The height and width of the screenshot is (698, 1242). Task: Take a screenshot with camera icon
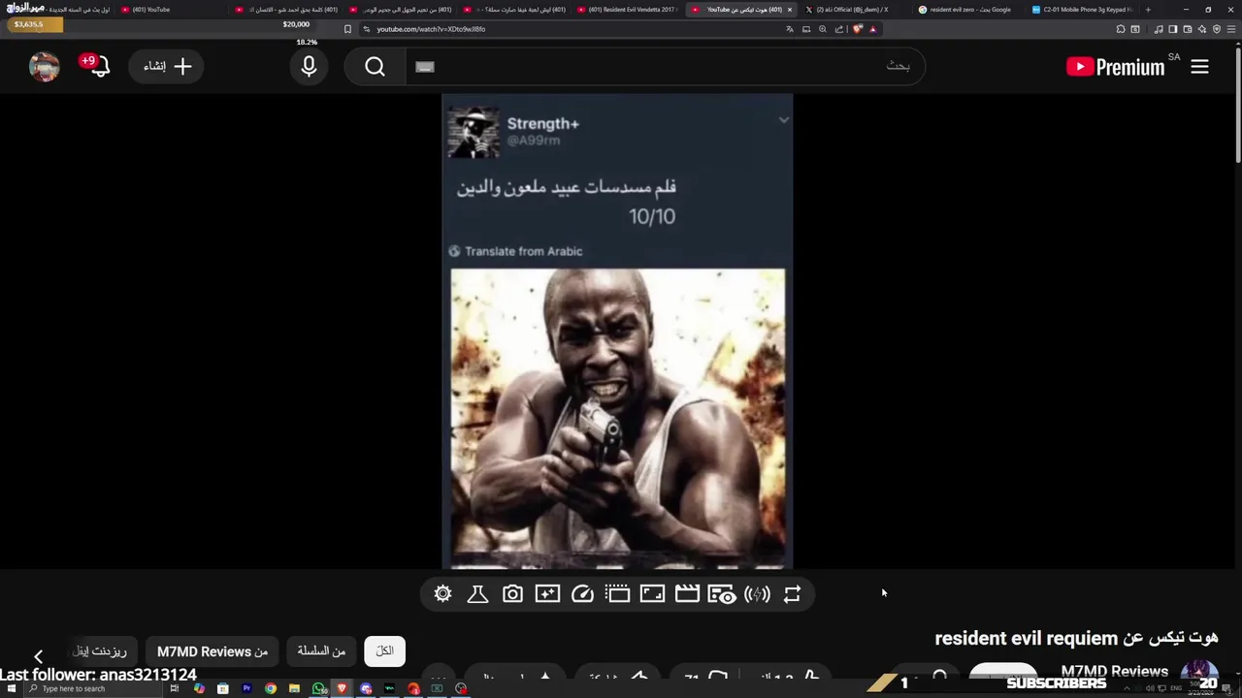[512, 594]
